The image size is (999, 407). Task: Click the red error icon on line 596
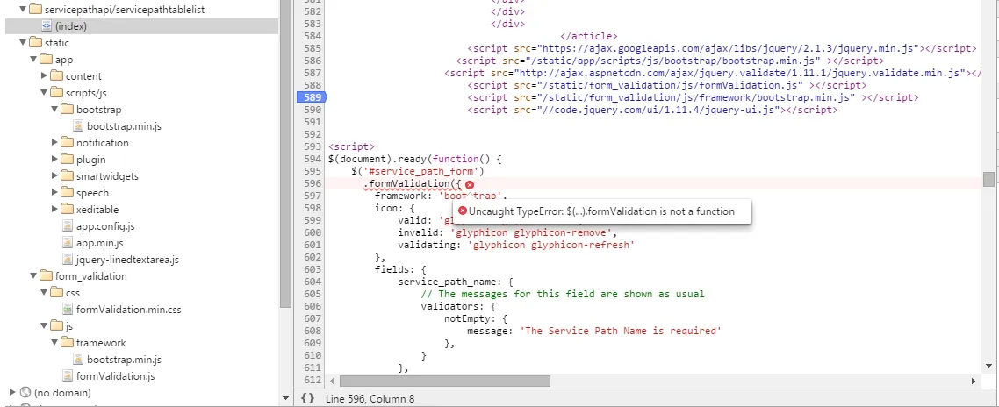470,185
